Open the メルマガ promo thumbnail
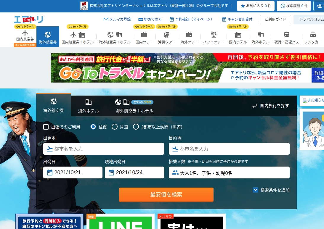 pyautogui.click(x=192, y=221)
